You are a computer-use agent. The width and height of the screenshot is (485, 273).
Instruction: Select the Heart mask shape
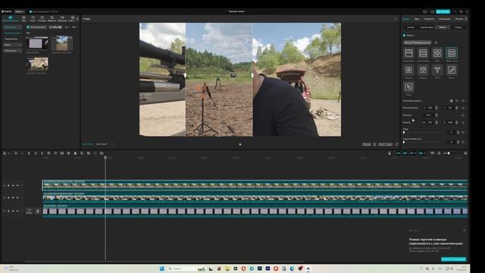click(423, 70)
